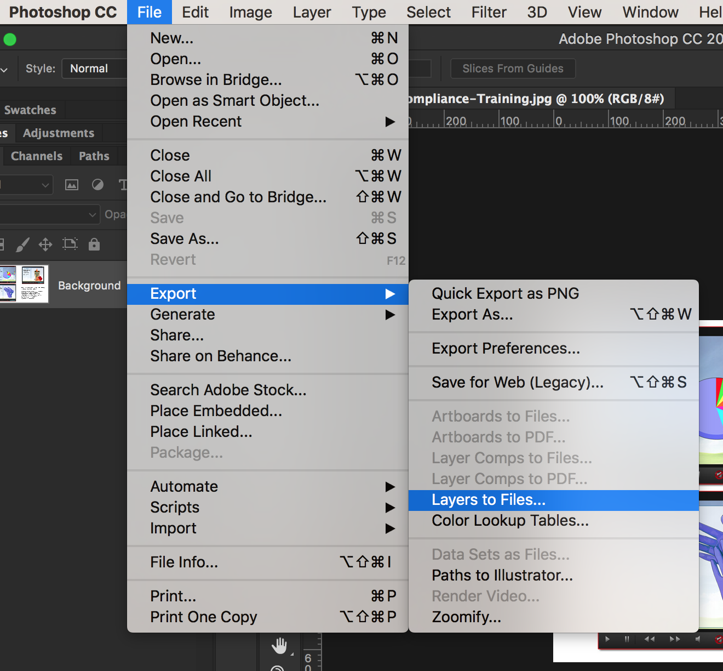Select Search Adobe Stock...
Viewport: 723px width, 671px height.
(x=268, y=390)
